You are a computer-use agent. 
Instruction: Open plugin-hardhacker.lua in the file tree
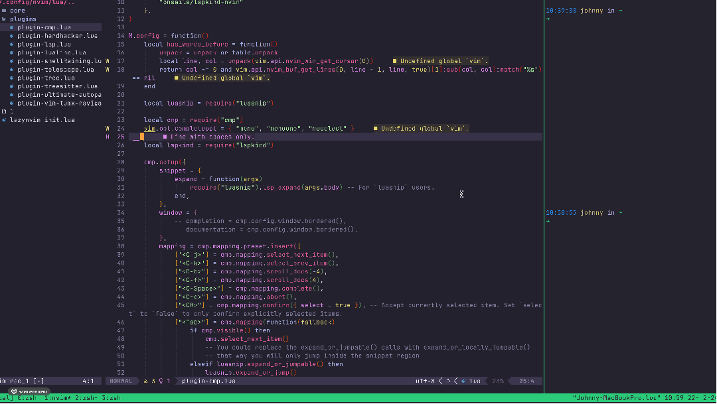click(x=57, y=36)
